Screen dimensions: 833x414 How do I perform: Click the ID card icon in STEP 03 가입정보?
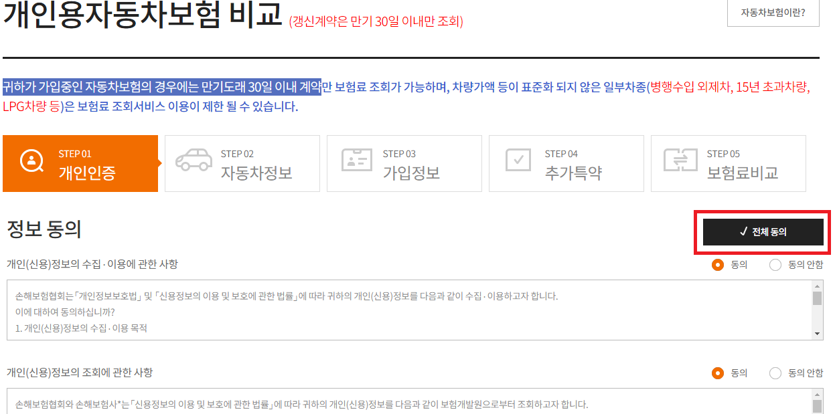pyautogui.click(x=357, y=160)
